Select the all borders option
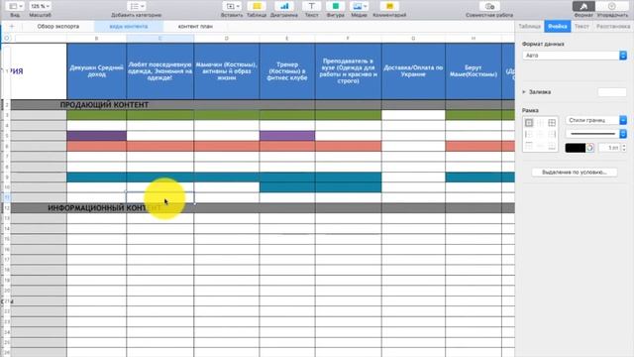 pos(552,123)
